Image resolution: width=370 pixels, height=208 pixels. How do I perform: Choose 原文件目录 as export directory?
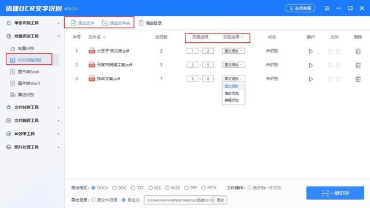coord(94,200)
